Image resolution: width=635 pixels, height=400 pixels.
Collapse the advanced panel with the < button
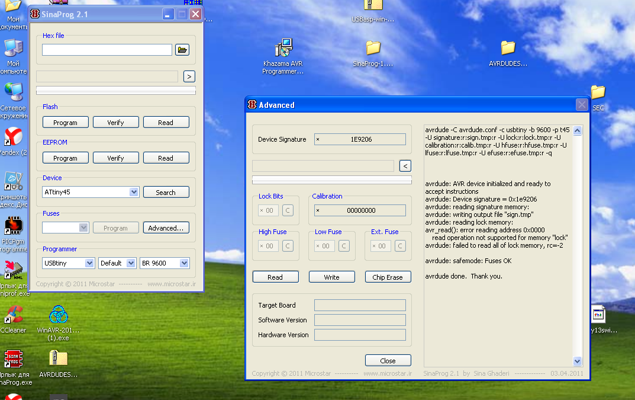tap(405, 165)
